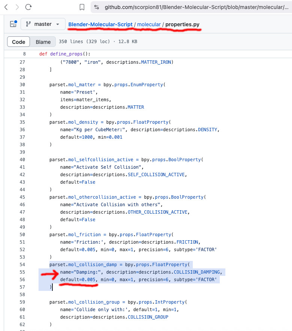Expand the file tree side panel icon
The width and height of the screenshot is (292, 331).
coord(13,24)
